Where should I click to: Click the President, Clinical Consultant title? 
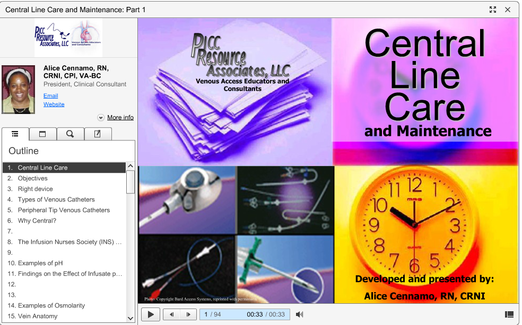click(x=85, y=84)
